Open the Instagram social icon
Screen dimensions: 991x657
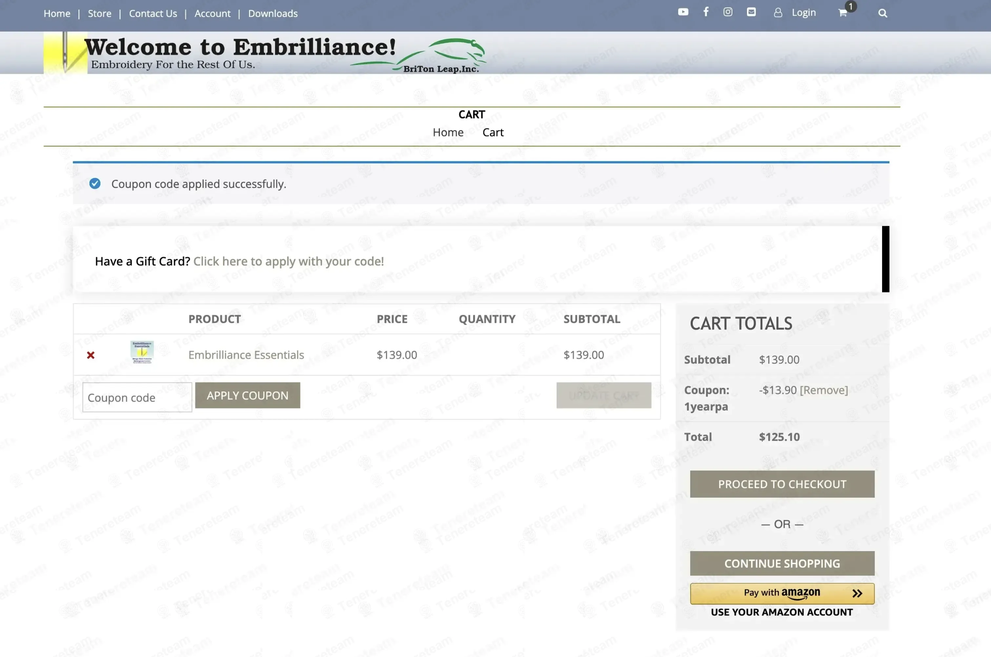click(x=728, y=12)
